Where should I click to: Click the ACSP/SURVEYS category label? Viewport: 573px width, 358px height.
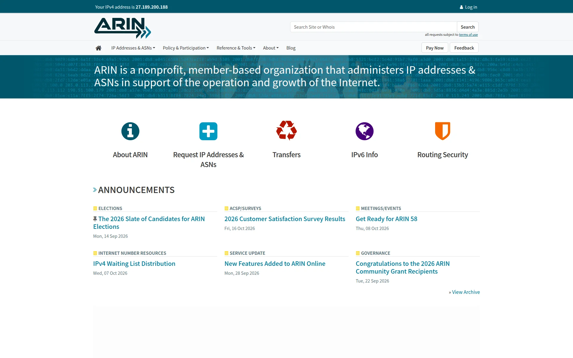coord(245,208)
